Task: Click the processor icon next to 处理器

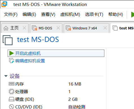Action: pyautogui.click(x=12, y=91)
